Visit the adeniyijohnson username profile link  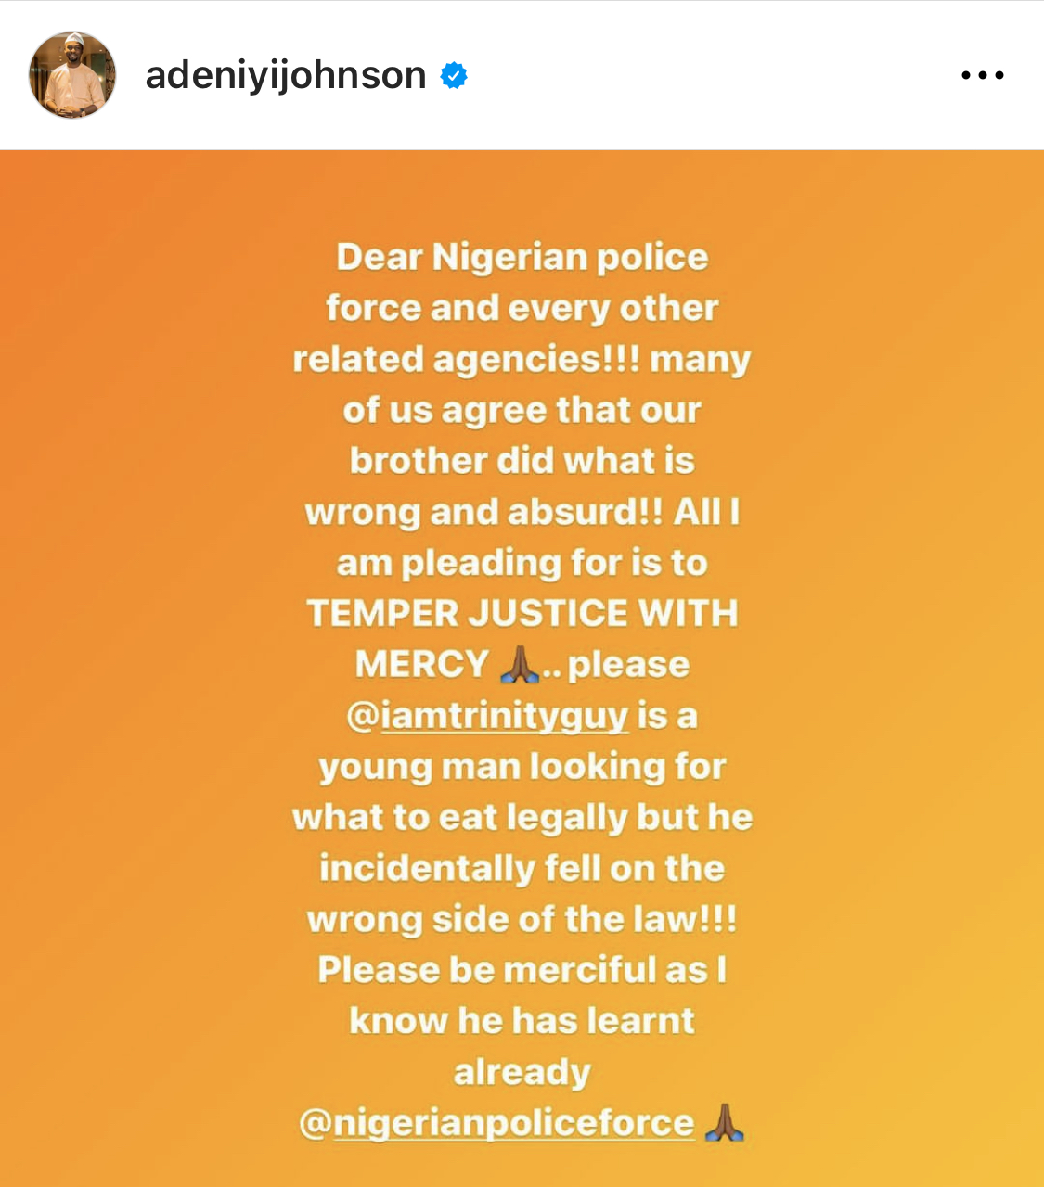pos(286,75)
